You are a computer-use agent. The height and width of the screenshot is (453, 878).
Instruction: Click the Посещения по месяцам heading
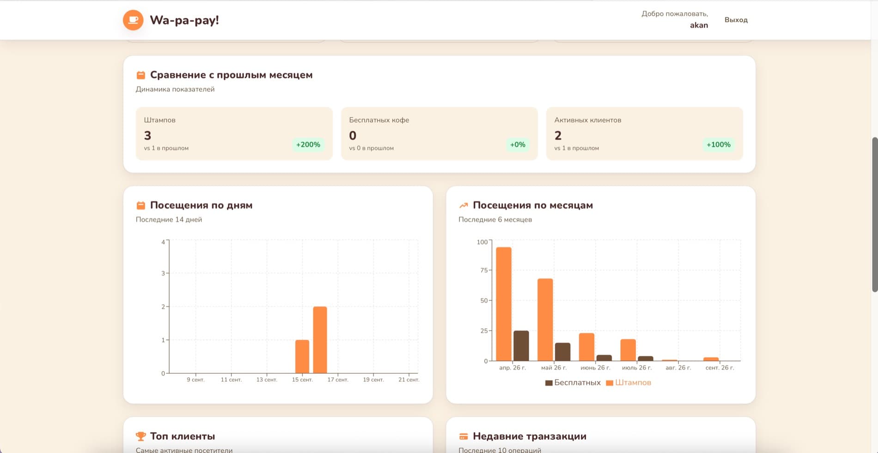(x=533, y=205)
